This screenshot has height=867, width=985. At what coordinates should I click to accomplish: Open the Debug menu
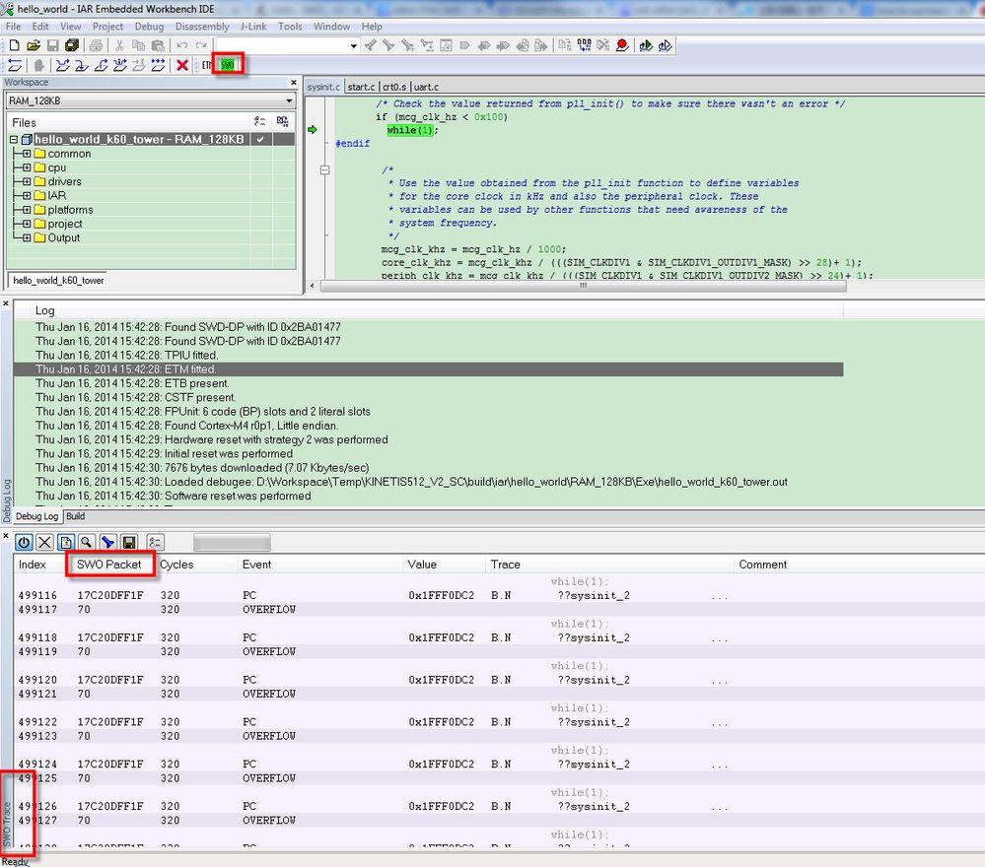tap(149, 27)
